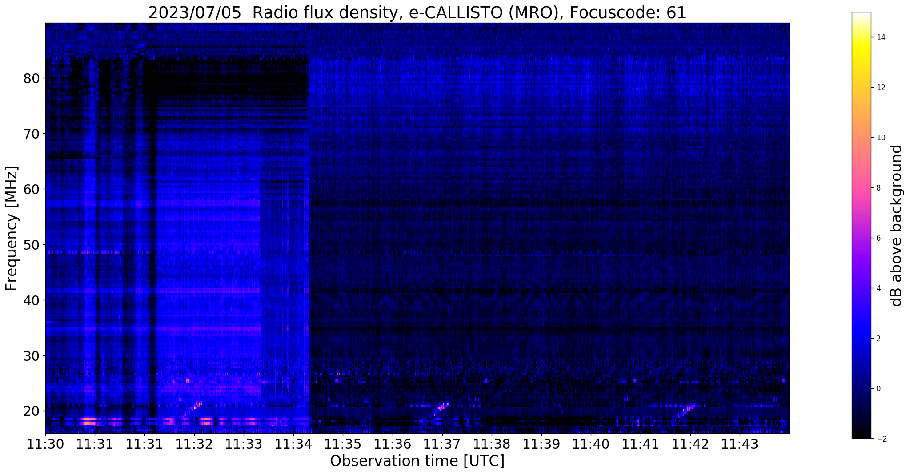Click the 12 tick on the colorbar

(881, 88)
